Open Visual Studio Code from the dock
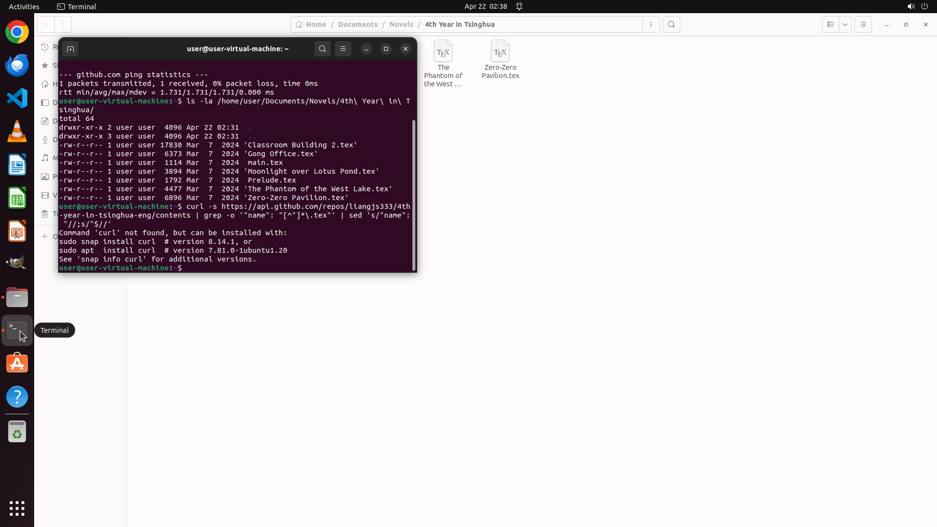Viewport: 937px width, 527px height. [17, 99]
